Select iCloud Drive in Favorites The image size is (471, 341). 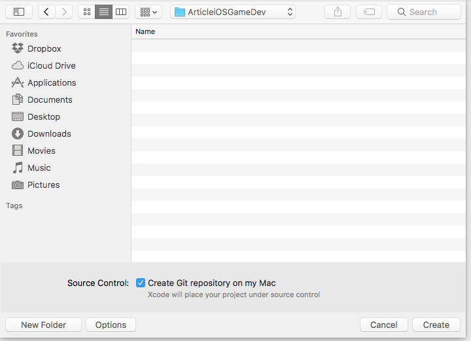click(x=51, y=65)
